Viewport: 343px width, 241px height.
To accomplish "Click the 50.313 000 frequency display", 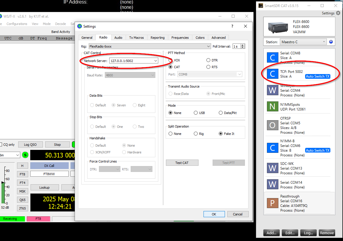I will pyautogui.click(x=53, y=155).
